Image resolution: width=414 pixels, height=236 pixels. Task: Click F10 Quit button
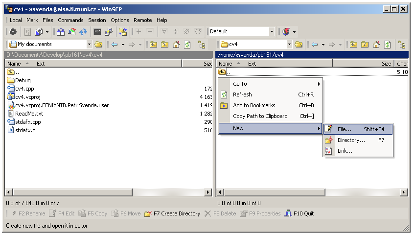pyautogui.click(x=299, y=213)
